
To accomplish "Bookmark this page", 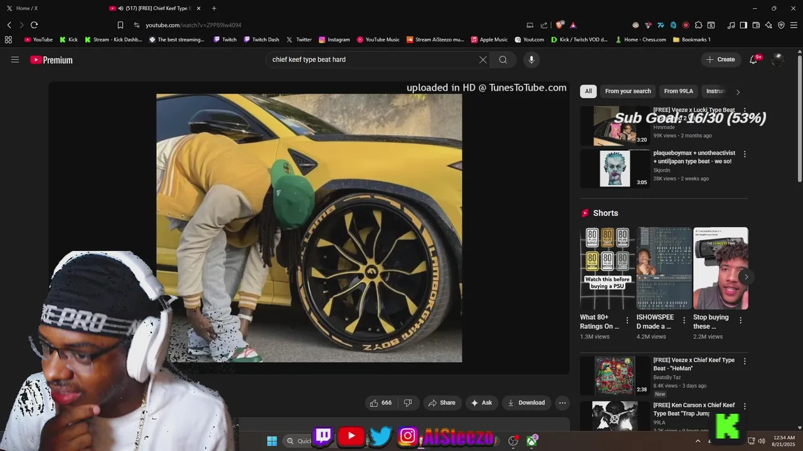I will [120, 25].
